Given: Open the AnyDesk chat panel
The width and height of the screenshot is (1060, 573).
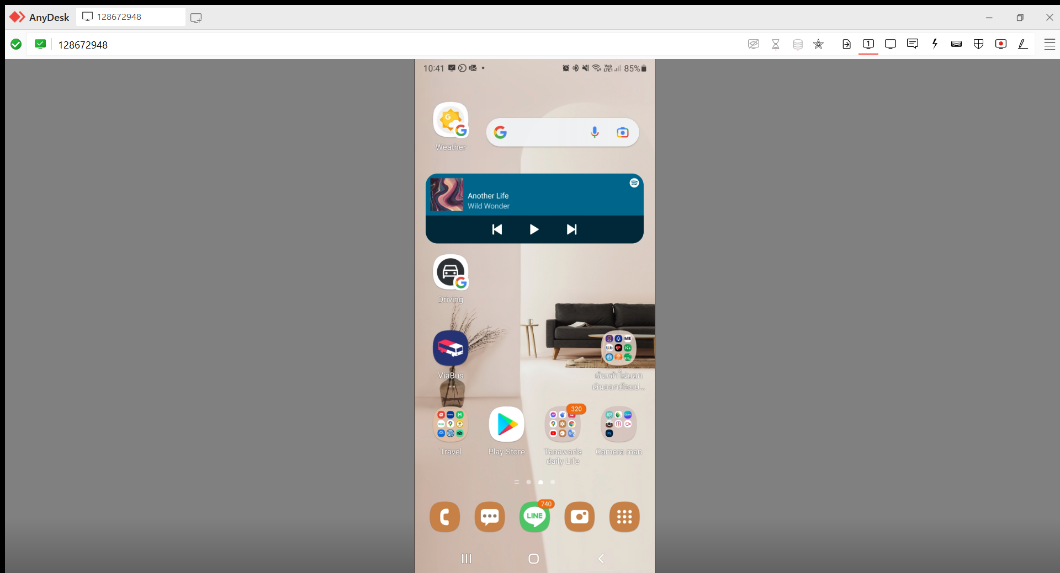Looking at the screenshot, I should click(913, 44).
